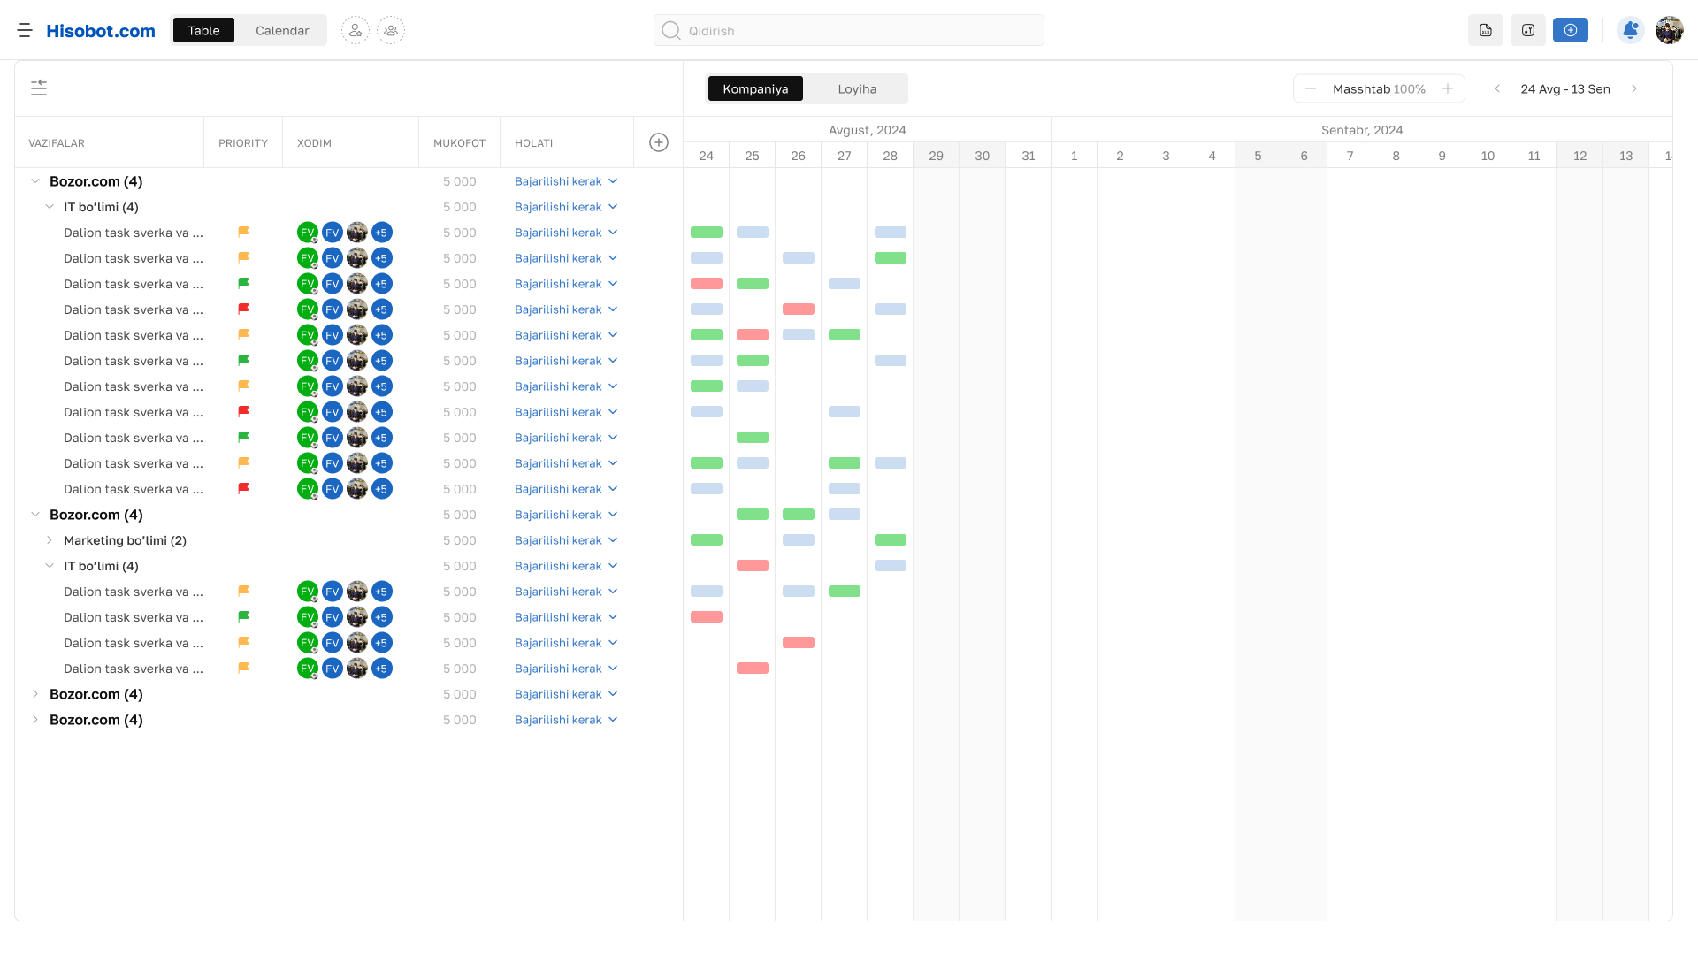Open the hamburger menu next to Hisobot.com
Screen dimensions: 1698x955
click(25, 30)
